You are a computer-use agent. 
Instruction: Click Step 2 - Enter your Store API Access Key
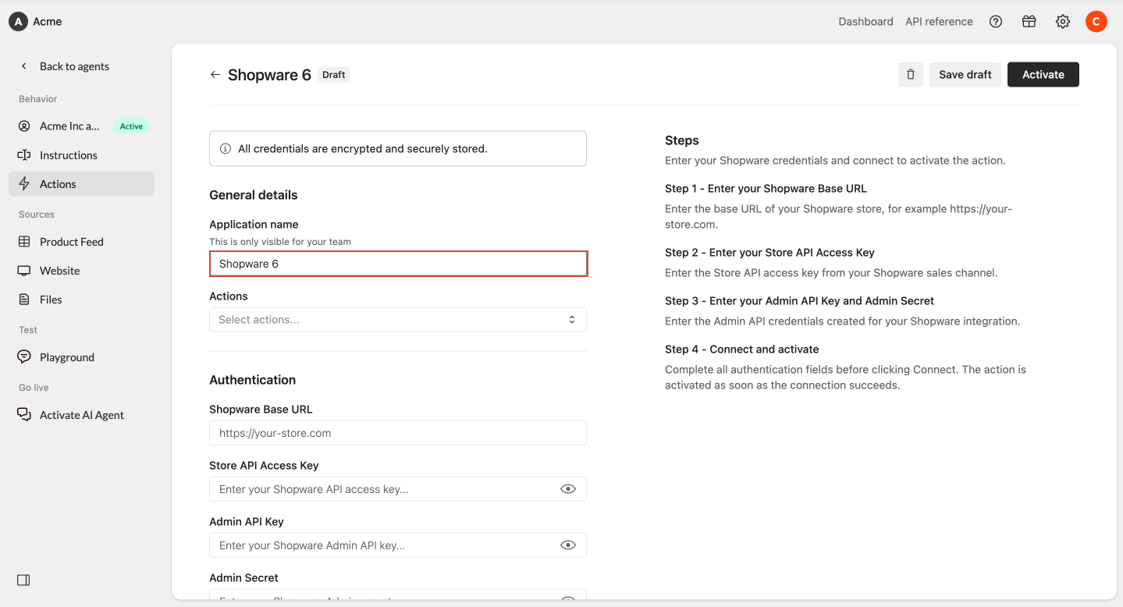tap(769, 253)
